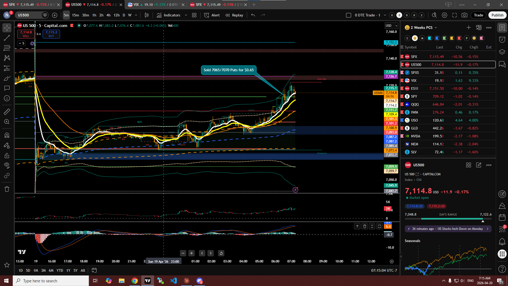
Task: Open the Fibonacci retracement tools
Action: pyautogui.click(x=7, y=48)
